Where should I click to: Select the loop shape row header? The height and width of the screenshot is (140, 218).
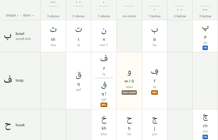pyautogui.click(x=20, y=81)
